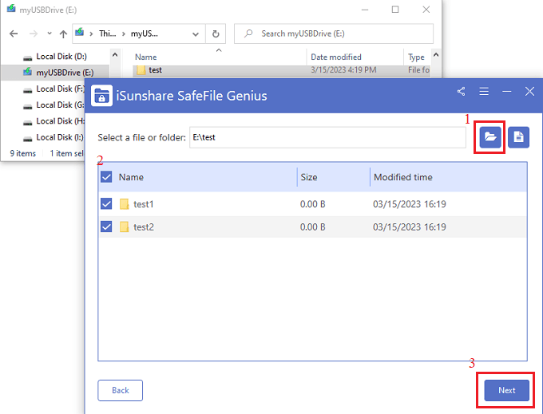
Task: Click the test folder name in Explorer
Action: (155, 70)
